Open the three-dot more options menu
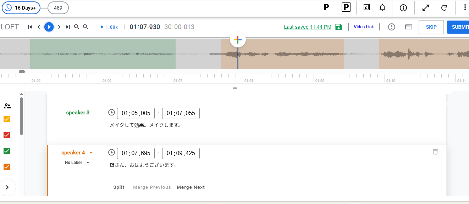The image size is (469, 204). click(465, 7)
